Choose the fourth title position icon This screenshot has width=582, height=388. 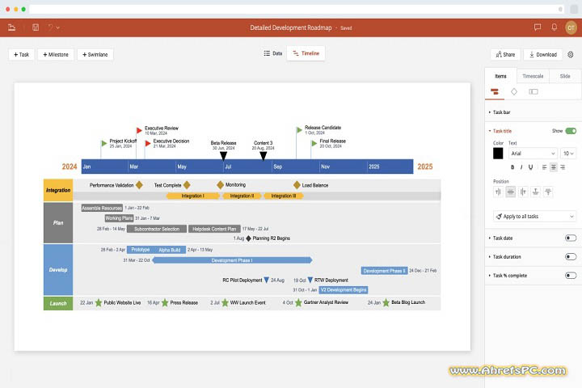535,192
